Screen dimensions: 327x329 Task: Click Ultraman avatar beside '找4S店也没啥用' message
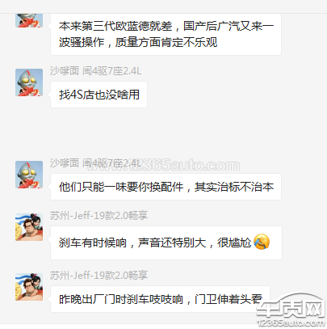tap(29, 82)
